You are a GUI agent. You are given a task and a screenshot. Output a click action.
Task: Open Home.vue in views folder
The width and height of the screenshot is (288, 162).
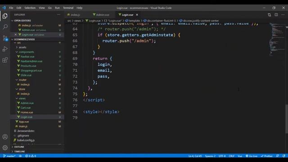click(27, 112)
